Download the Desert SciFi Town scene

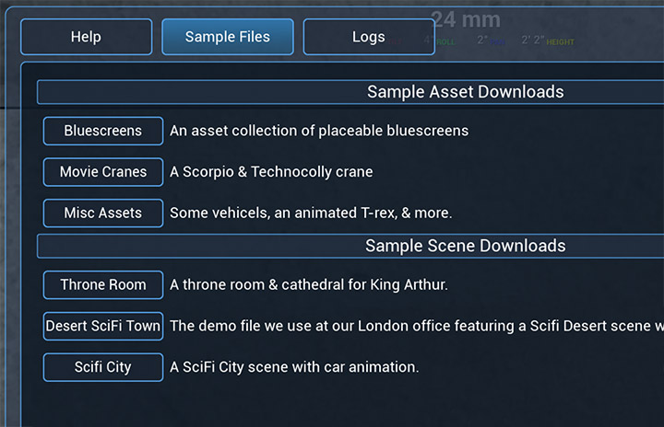(x=103, y=326)
